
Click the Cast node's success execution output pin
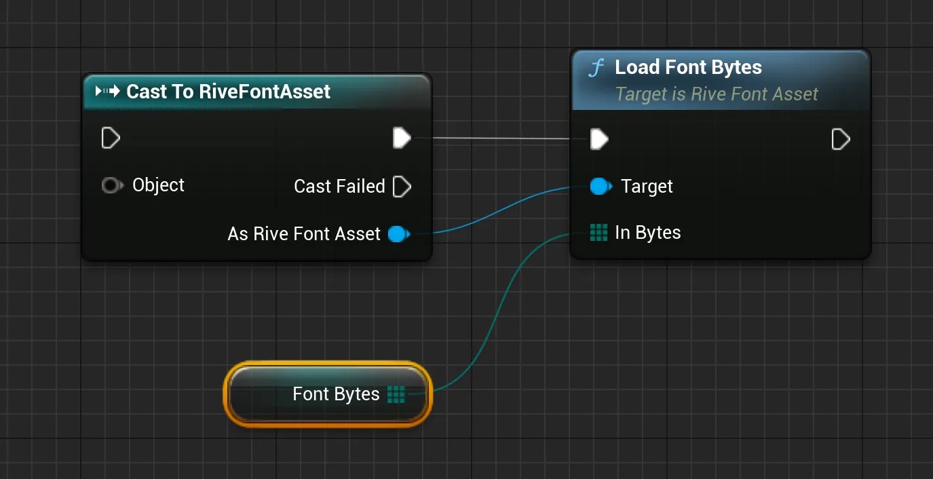[402, 138]
